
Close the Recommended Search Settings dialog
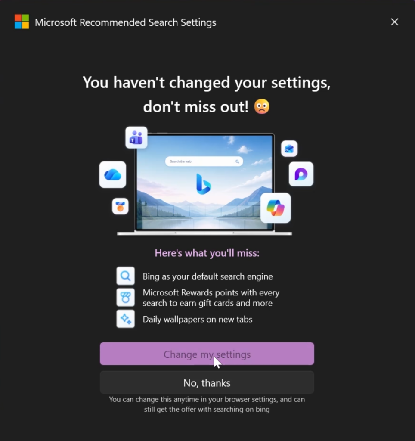coord(394,22)
